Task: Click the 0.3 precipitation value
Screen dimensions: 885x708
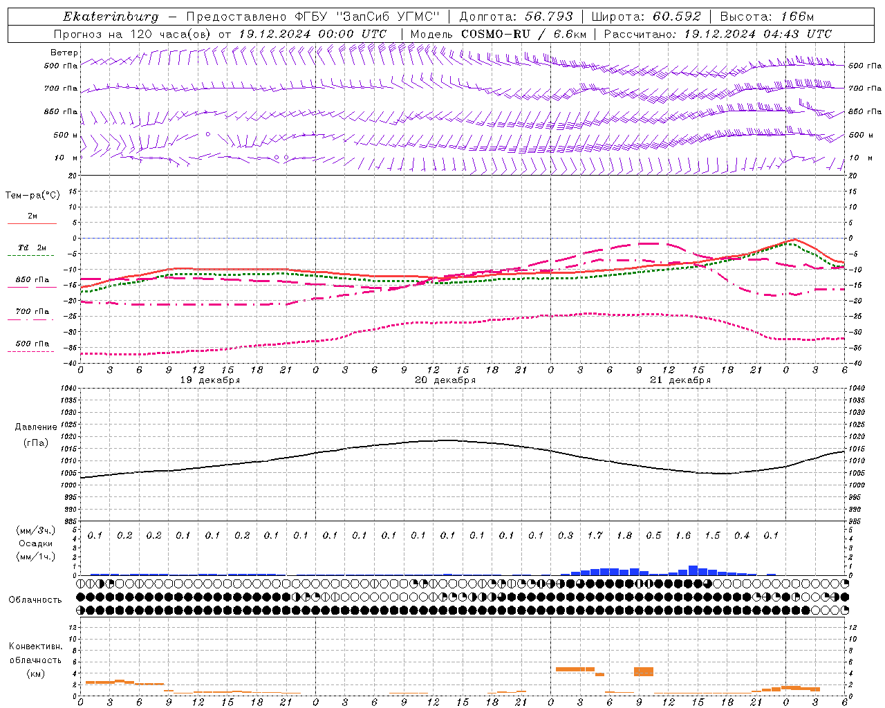Action: [566, 535]
